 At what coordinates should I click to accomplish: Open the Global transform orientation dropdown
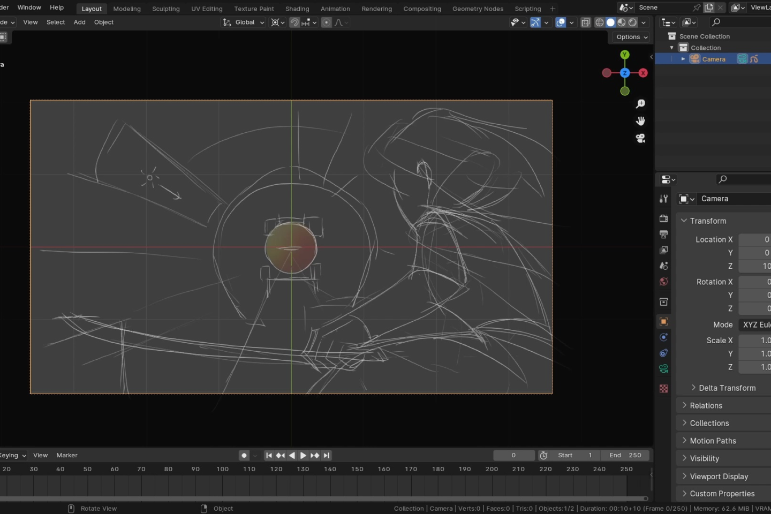click(x=244, y=22)
